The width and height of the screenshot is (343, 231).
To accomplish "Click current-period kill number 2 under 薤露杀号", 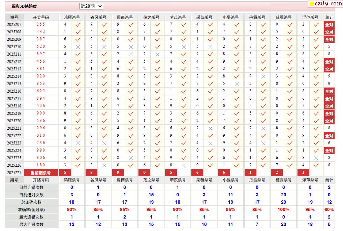I will coord(277,172).
